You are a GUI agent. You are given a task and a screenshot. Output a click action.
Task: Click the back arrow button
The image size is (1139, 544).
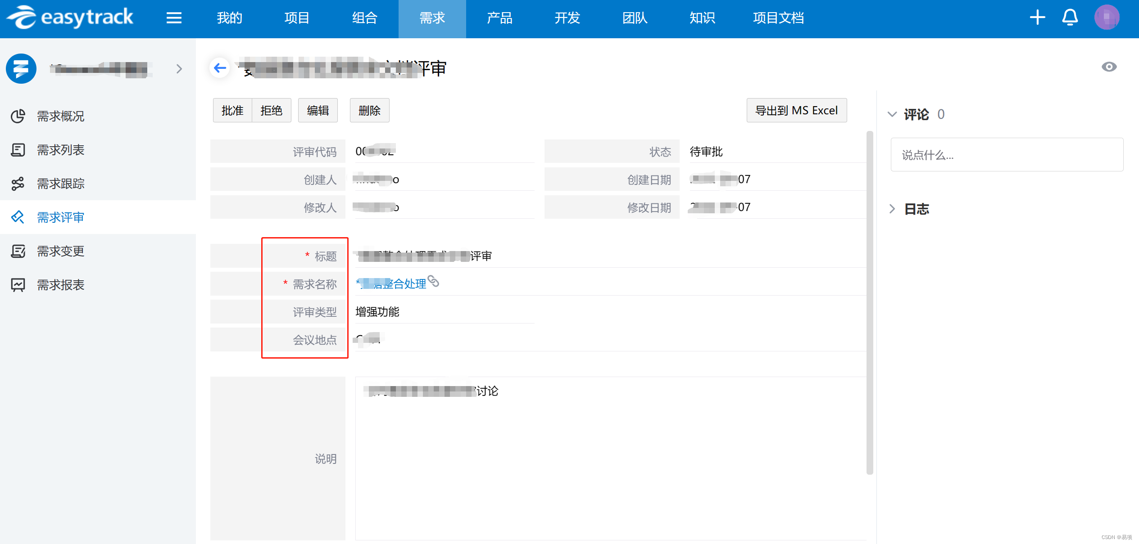220,68
